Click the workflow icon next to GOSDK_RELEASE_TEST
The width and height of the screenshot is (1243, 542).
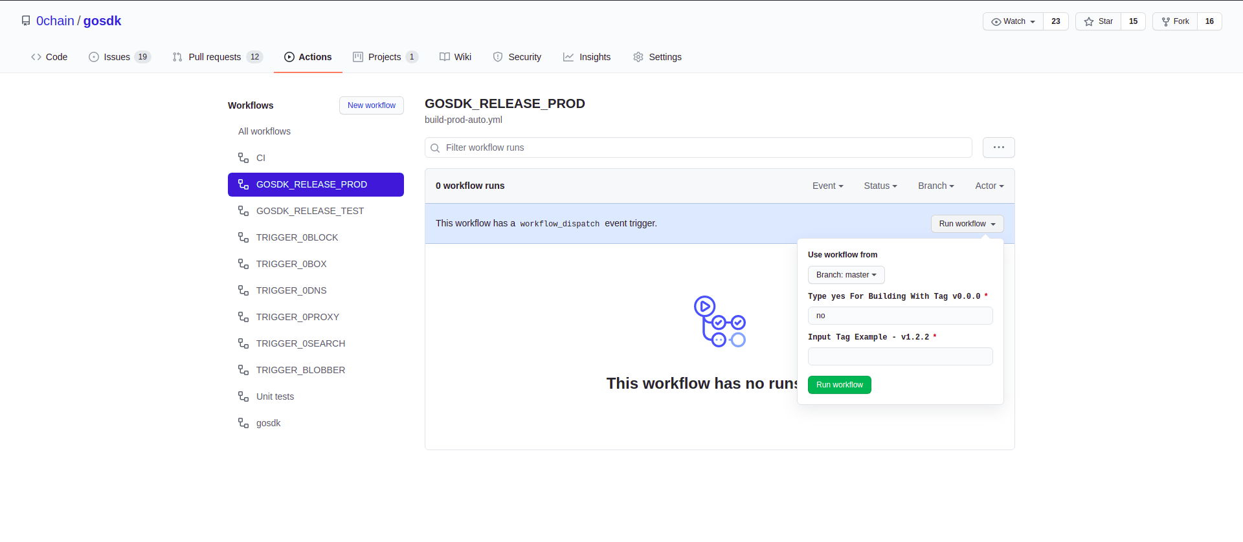(x=243, y=211)
